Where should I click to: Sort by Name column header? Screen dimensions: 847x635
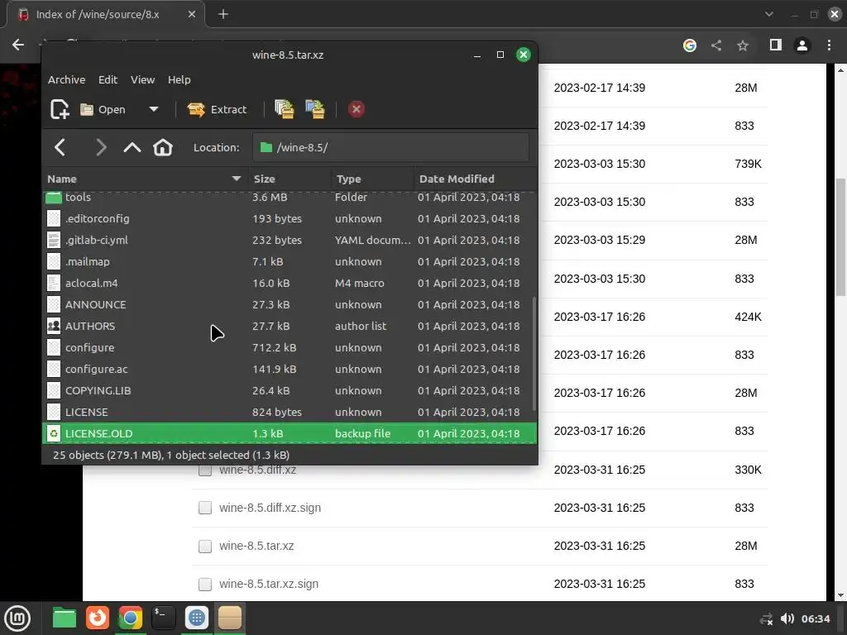[144, 179]
